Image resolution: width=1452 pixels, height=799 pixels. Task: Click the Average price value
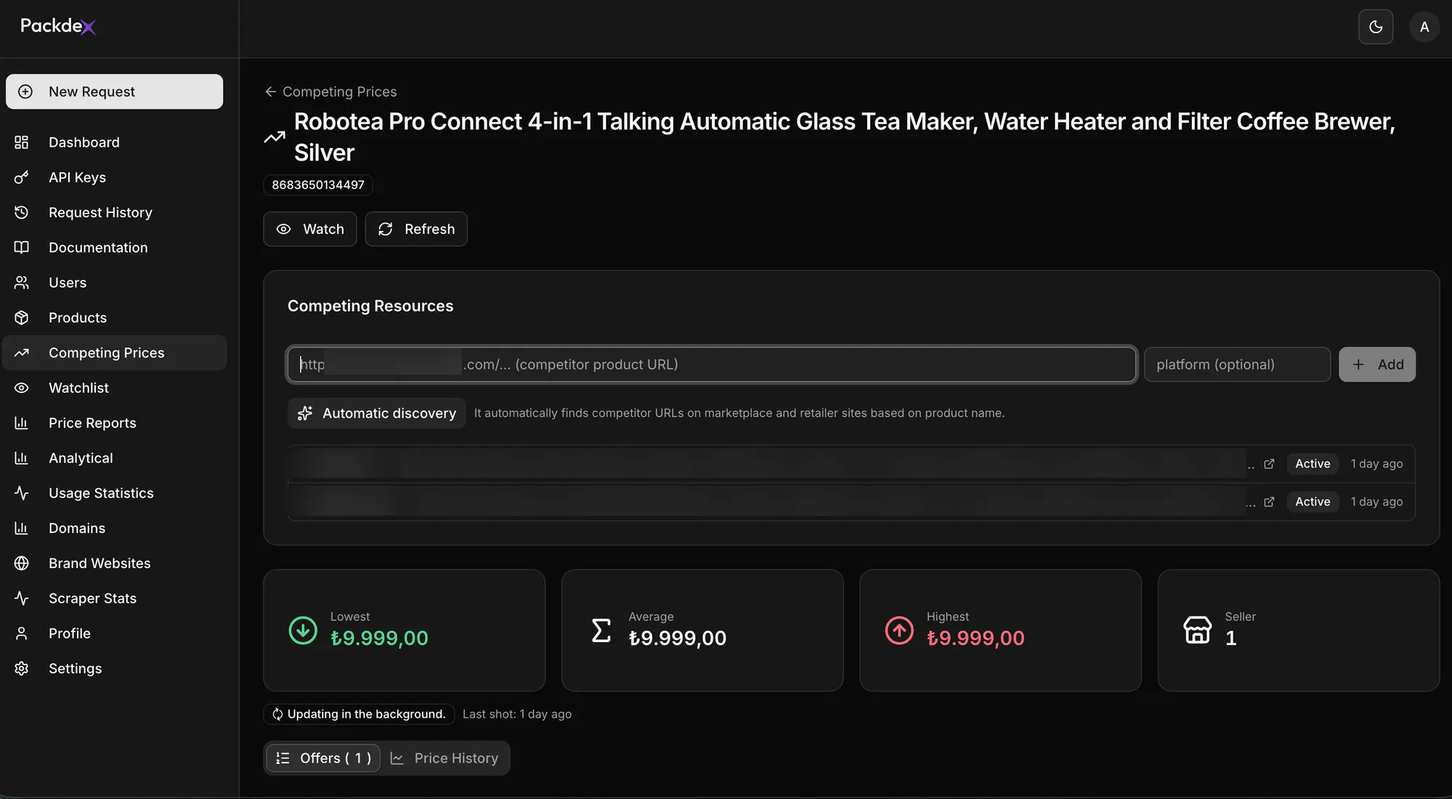[677, 638]
